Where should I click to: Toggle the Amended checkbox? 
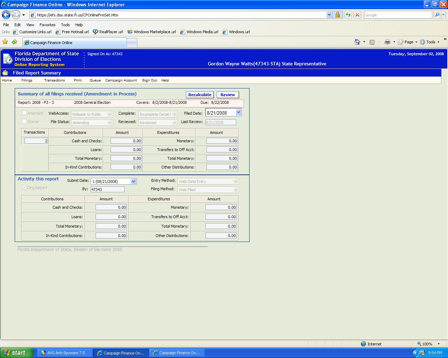pos(24,113)
